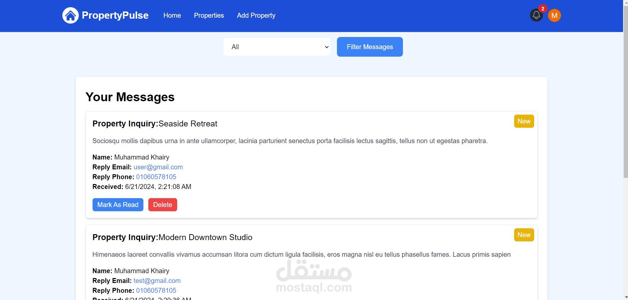The height and width of the screenshot is (300, 628).
Task: Click the red notification count badge
Action: coord(543,9)
